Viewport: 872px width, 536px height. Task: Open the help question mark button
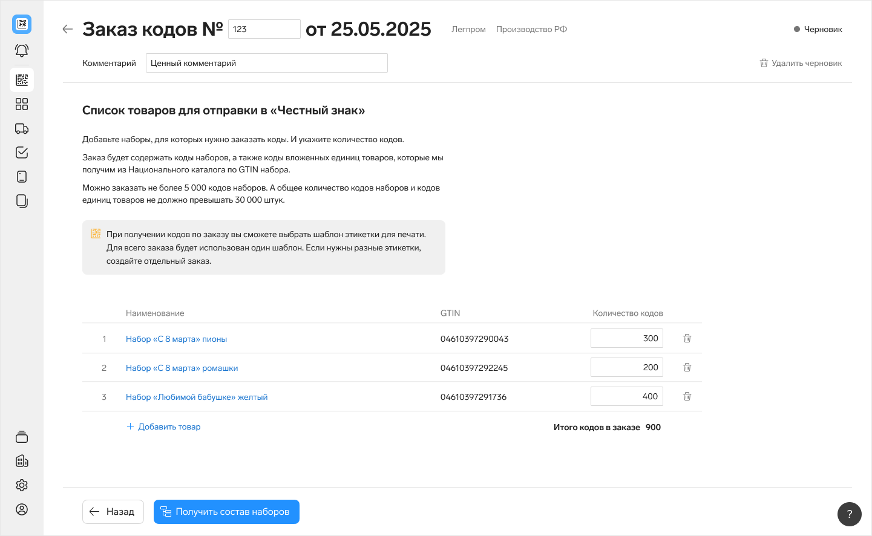click(x=849, y=514)
